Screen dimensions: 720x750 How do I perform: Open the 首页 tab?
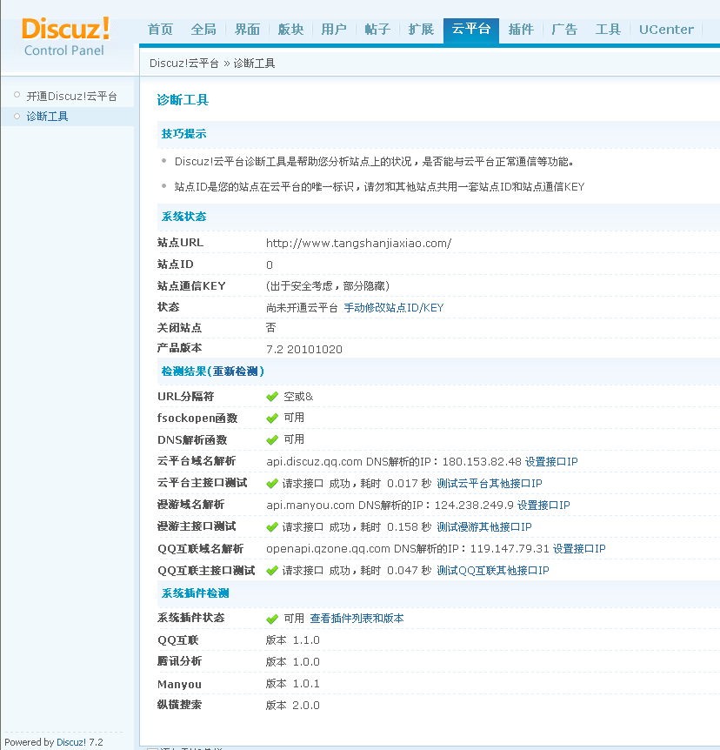click(x=160, y=30)
